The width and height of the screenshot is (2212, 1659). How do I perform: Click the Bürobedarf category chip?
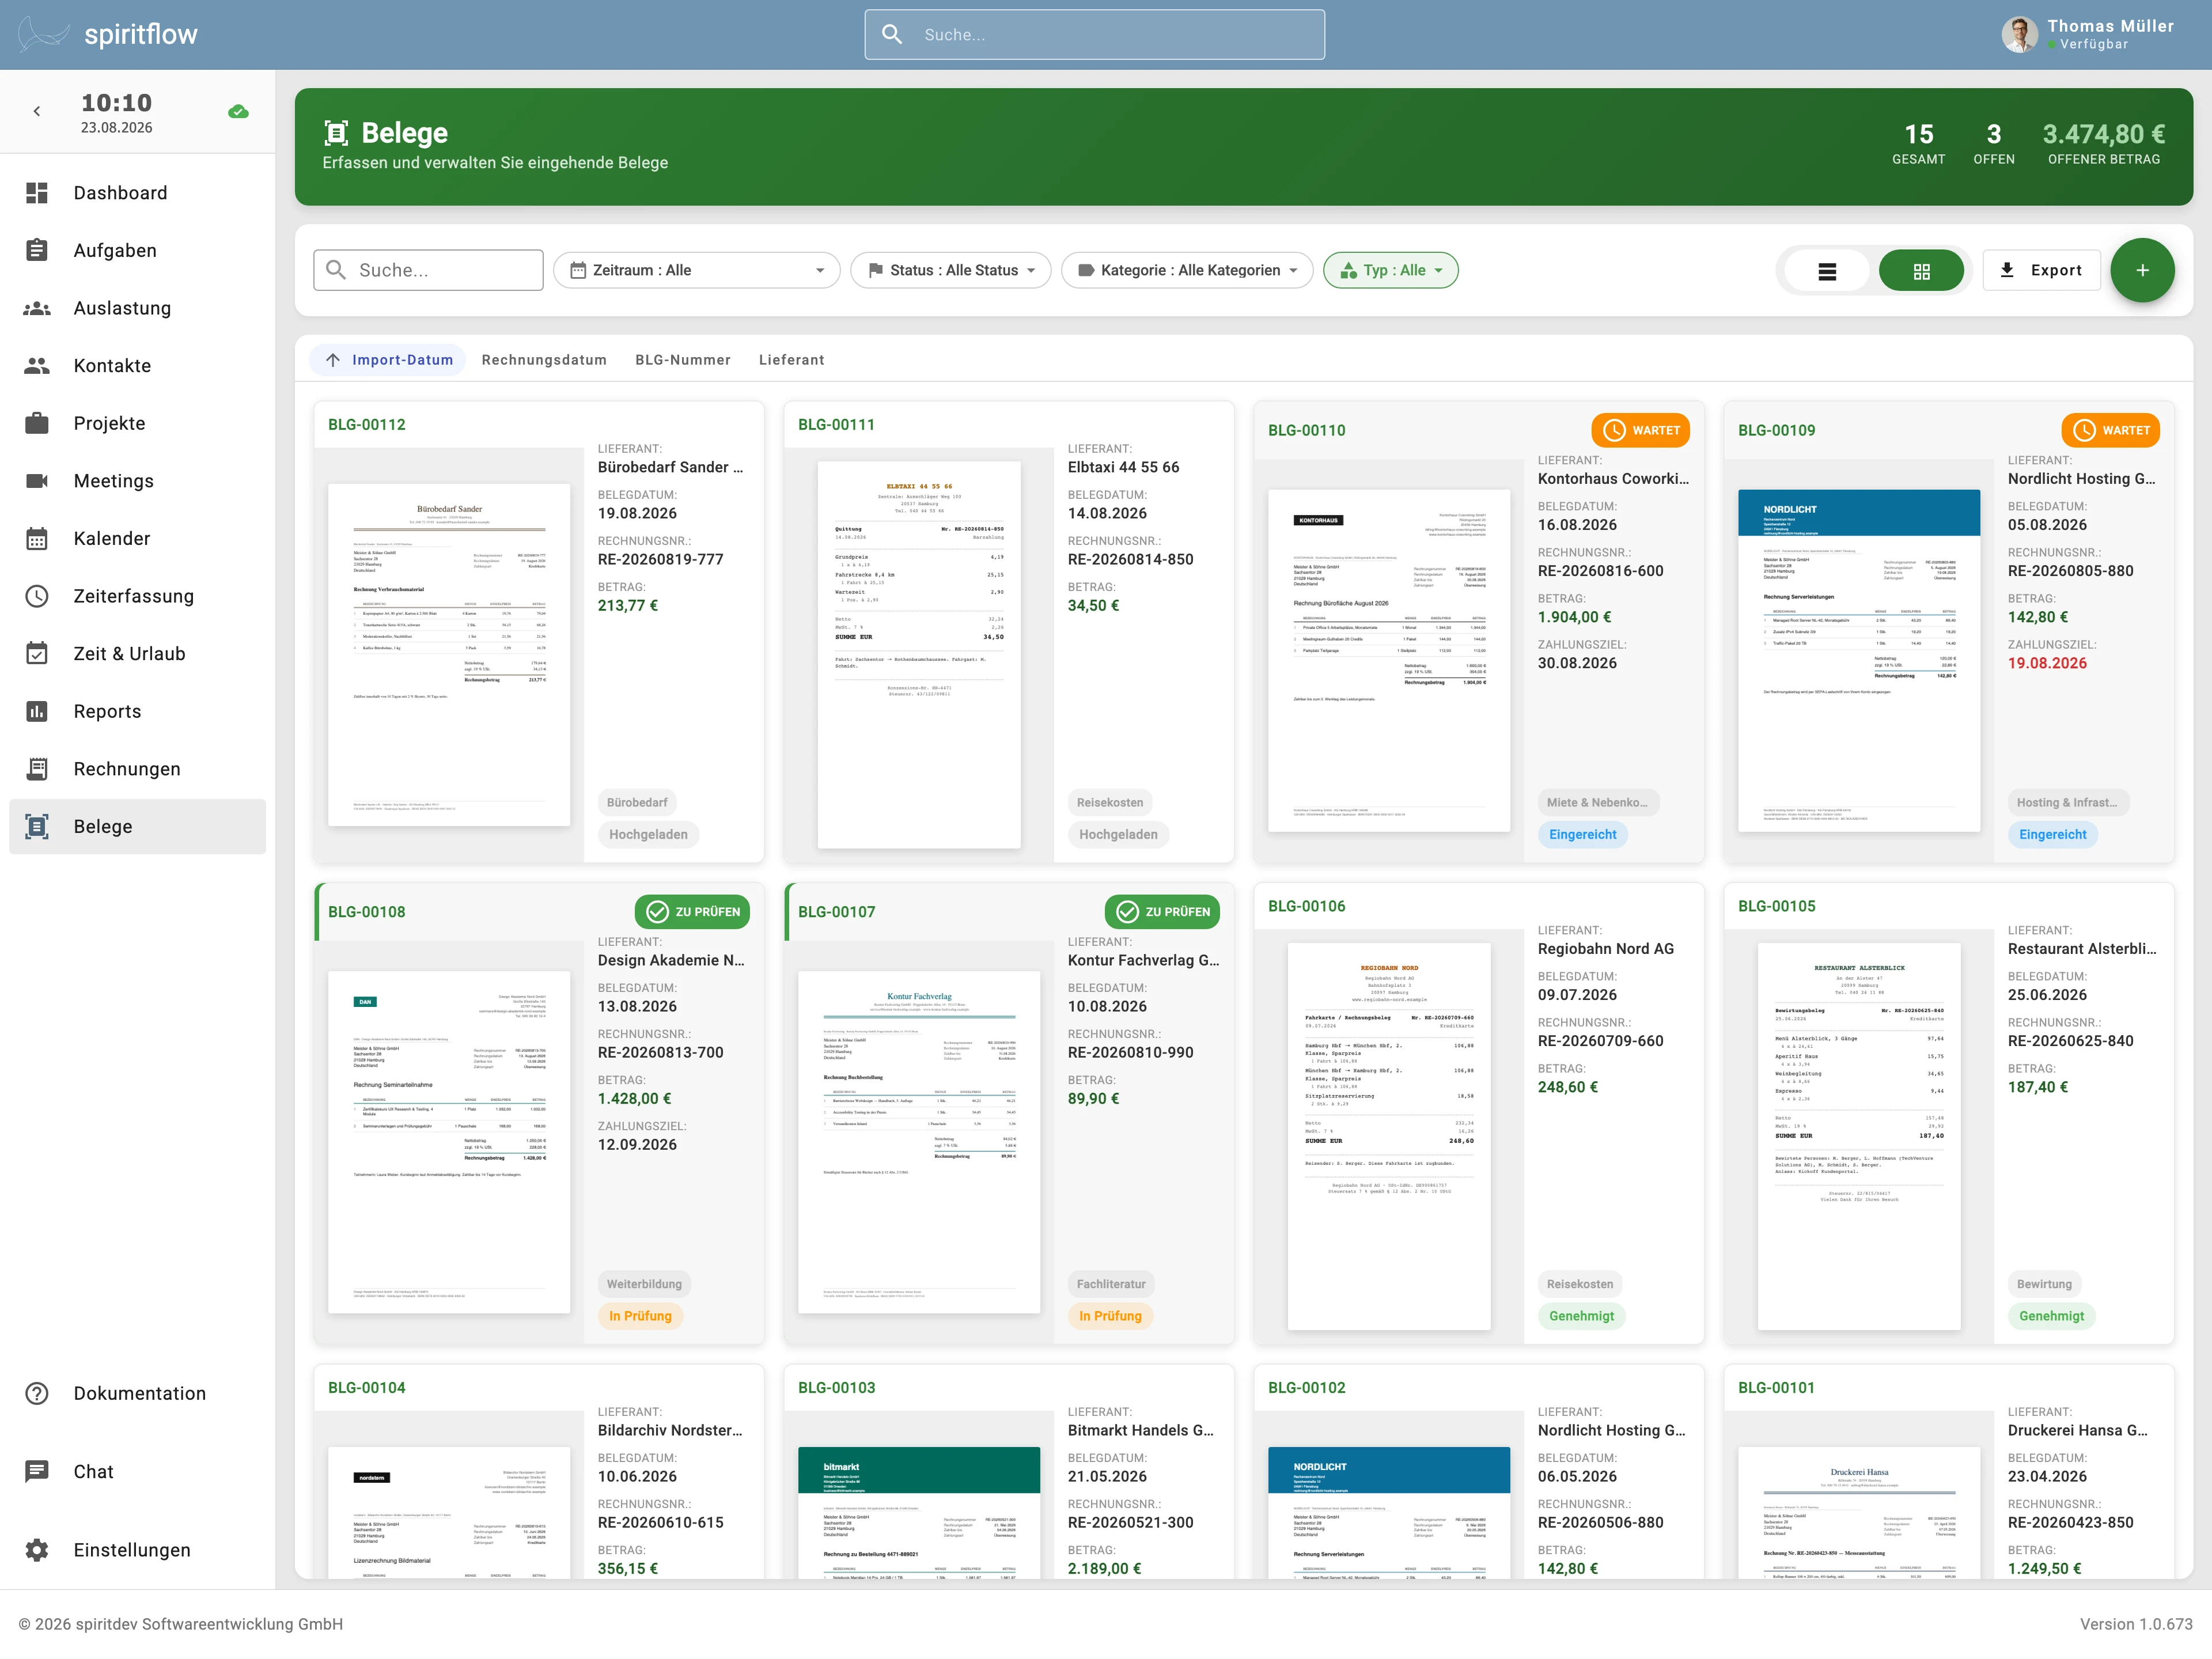point(637,803)
